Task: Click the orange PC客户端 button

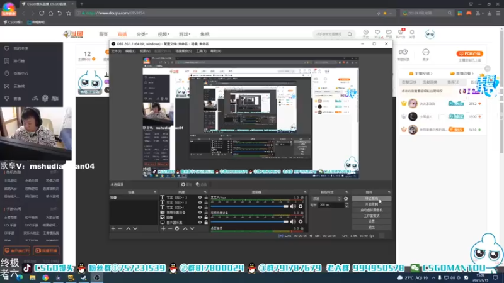Action: (x=470, y=53)
